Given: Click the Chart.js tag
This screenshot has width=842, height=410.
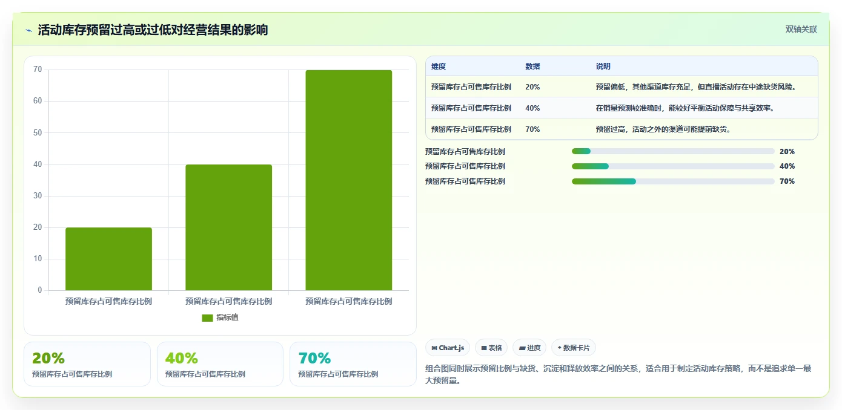Looking at the screenshot, I should point(448,348).
